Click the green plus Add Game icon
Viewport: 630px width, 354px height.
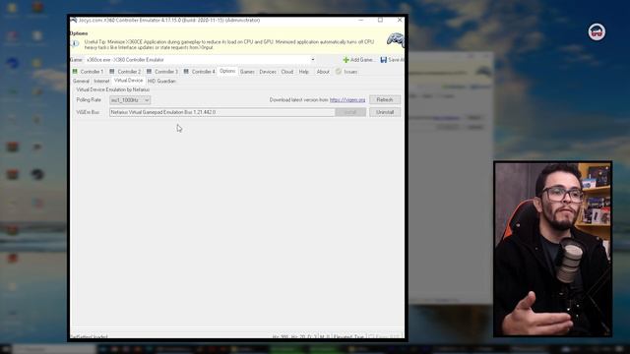(x=346, y=59)
